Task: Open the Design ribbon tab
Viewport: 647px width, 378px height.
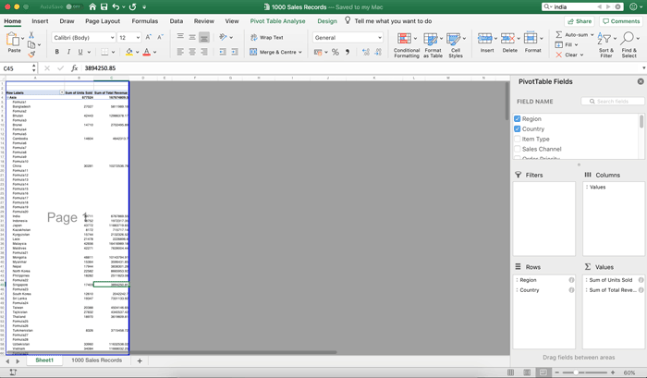Action: click(327, 21)
